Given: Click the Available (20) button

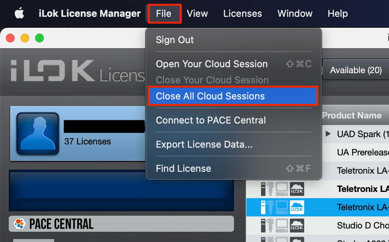Looking at the screenshot, I should 355,69.
